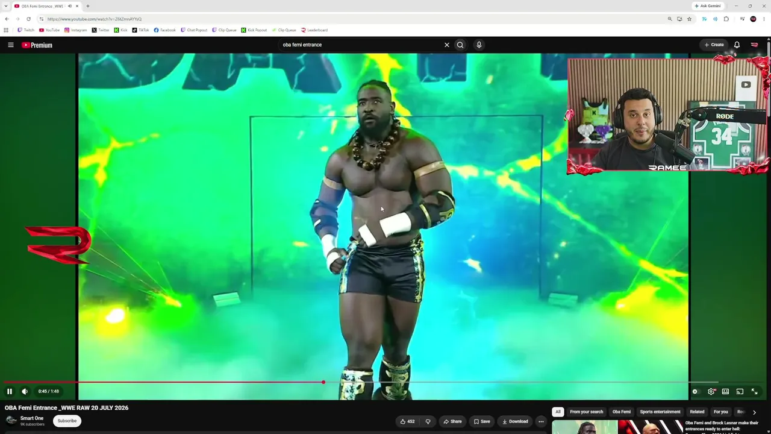Share this video
The image size is (771, 434).
452,421
